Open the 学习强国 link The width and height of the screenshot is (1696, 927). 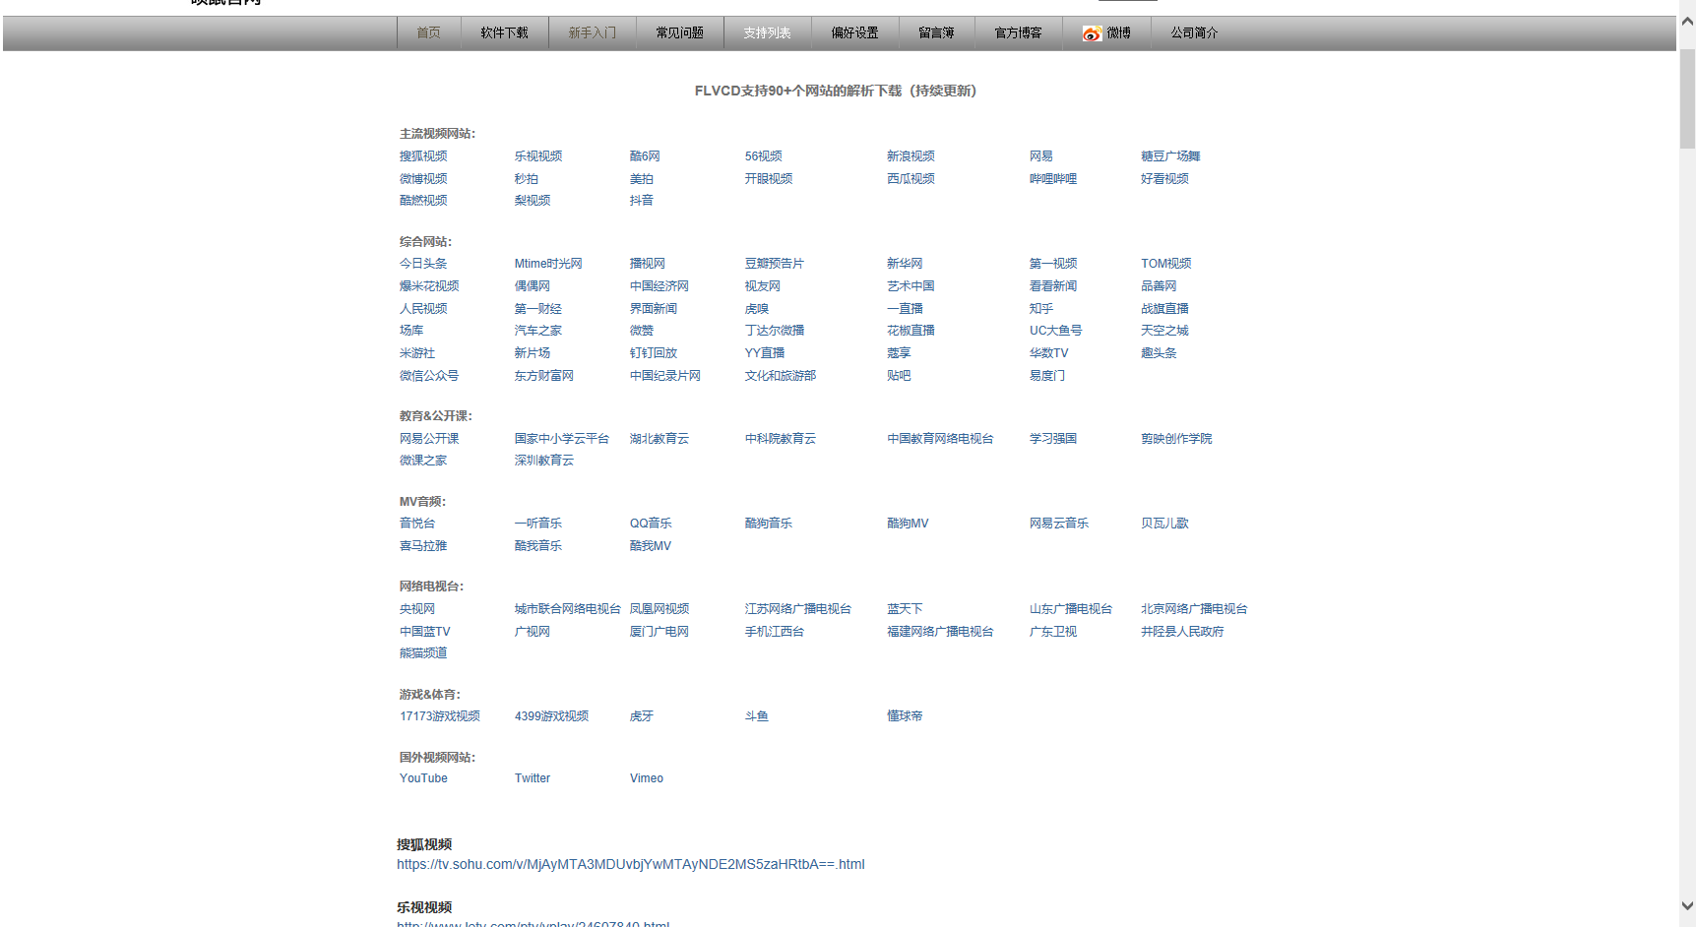1053,439
